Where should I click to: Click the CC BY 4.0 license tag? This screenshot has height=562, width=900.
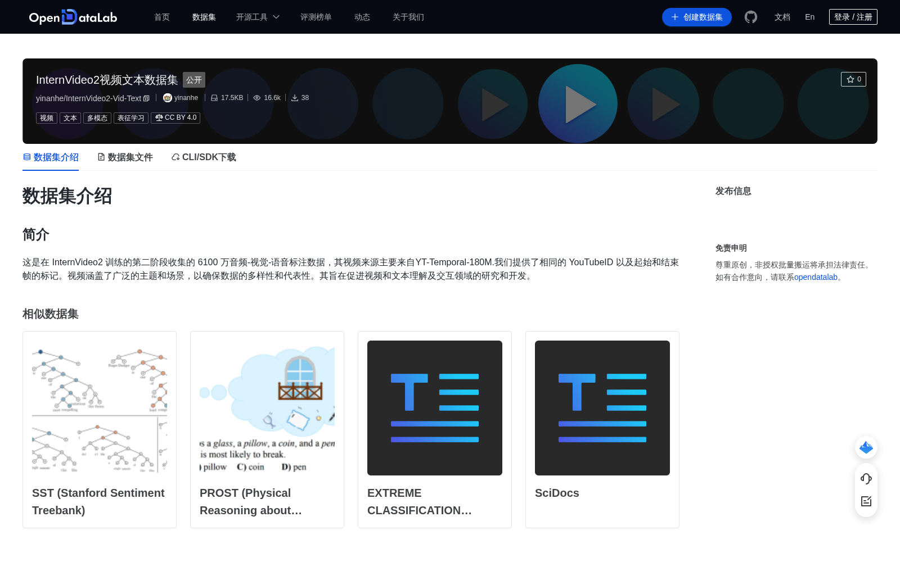pyautogui.click(x=175, y=118)
